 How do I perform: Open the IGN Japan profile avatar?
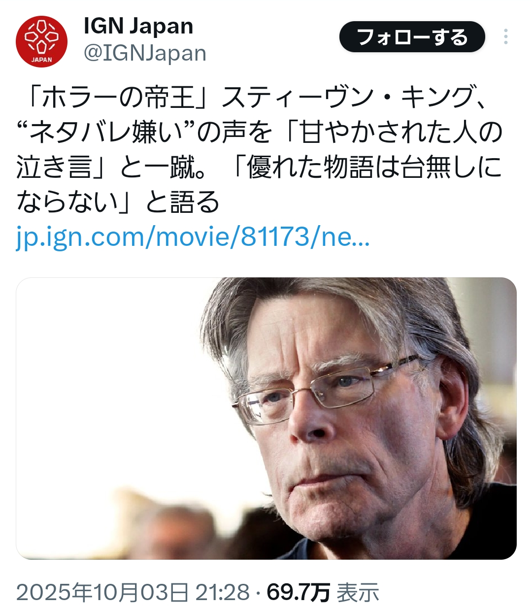point(42,41)
